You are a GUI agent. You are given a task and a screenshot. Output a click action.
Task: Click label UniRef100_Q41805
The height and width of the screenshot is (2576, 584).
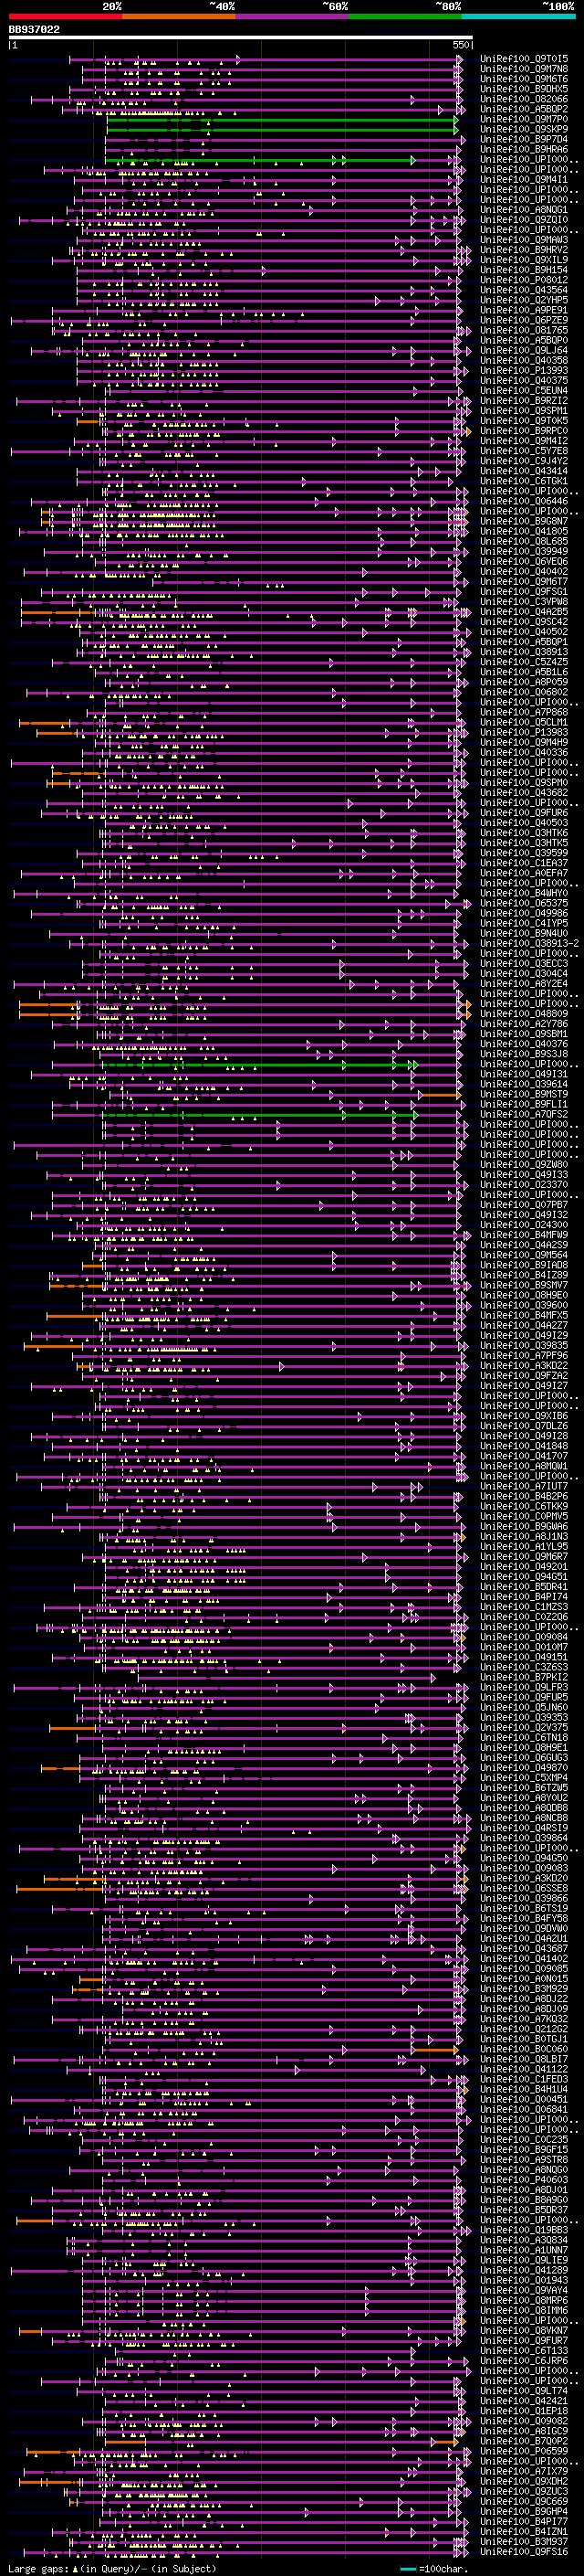pyautogui.click(x=524, y=531)
